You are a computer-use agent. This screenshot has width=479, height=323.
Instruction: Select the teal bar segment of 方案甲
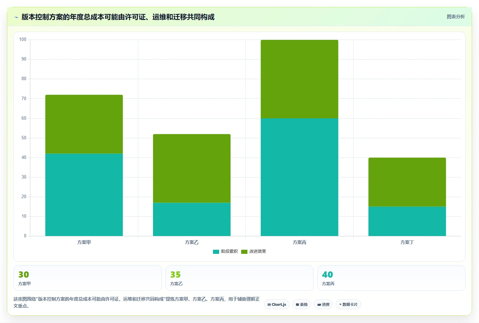point(84,195)
